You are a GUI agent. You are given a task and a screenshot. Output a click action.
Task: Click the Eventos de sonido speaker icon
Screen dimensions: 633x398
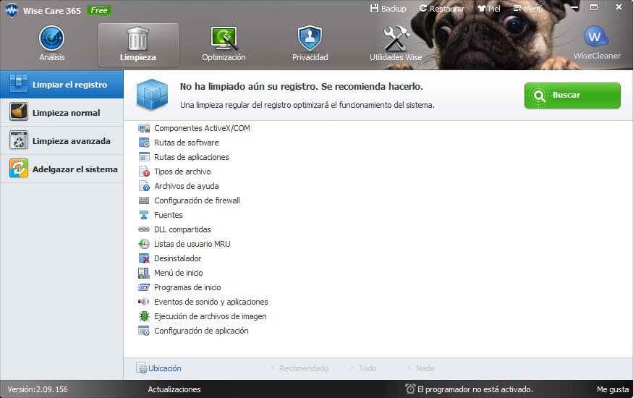[144, 302]
